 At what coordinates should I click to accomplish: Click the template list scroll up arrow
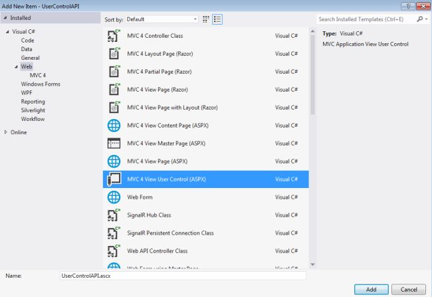pyautogui.click(x=312, y=31)
